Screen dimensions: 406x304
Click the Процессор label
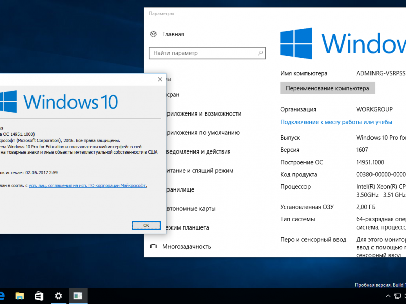pyautogui.click(x=295, y=186)
